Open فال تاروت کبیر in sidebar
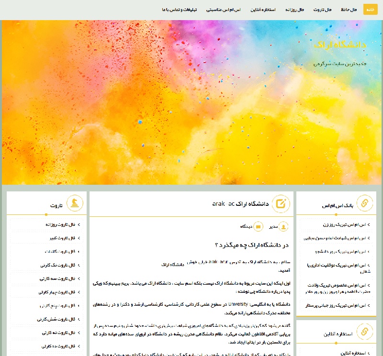 (x=62, y=238)
